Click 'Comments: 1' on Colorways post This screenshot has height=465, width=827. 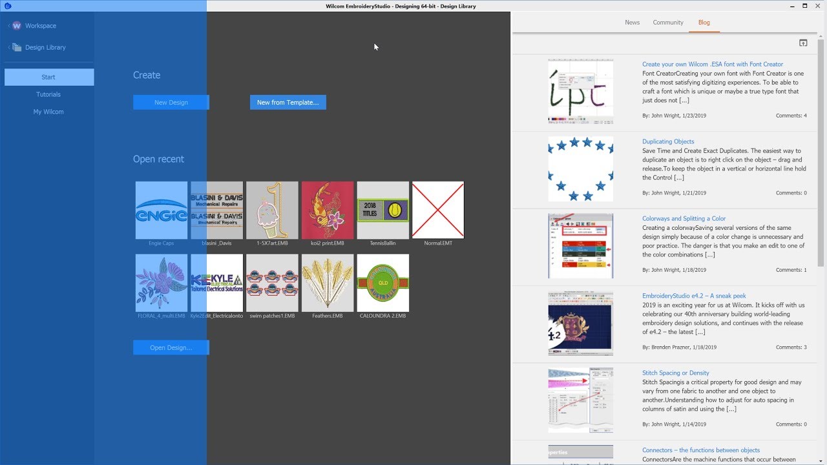(791, 270)
